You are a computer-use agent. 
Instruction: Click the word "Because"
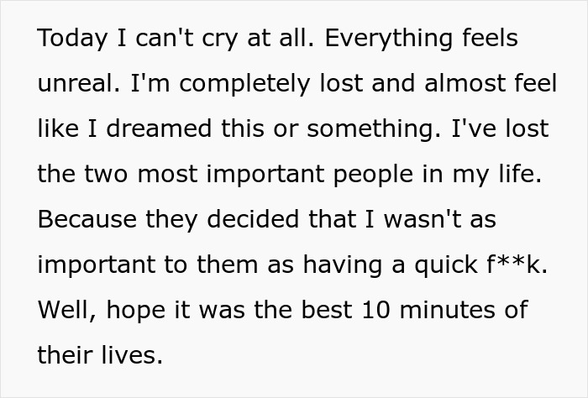(x=88, y=220)
